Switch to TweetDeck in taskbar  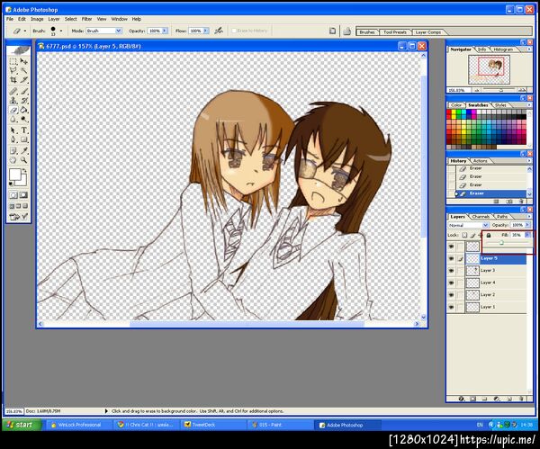(213, 425)
